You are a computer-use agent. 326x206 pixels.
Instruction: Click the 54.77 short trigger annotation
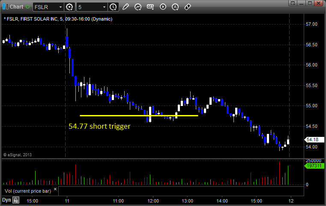tap(99, 126)
